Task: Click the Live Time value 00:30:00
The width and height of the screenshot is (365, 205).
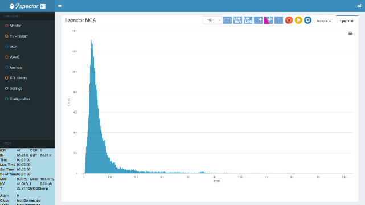Action: (x=23, y=165)
